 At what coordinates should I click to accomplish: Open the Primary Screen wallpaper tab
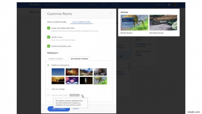pyautogui.click(x=56, y=59)
